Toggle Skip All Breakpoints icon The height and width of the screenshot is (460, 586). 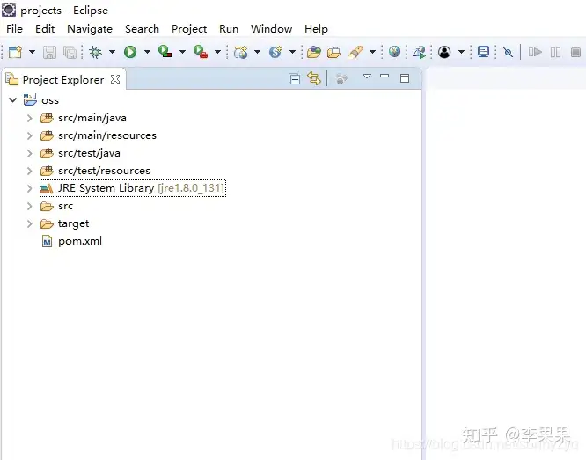pos(508,52)
